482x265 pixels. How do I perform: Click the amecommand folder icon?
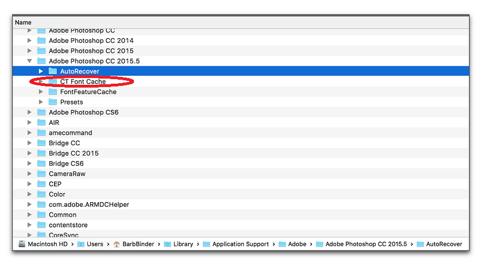41,132
